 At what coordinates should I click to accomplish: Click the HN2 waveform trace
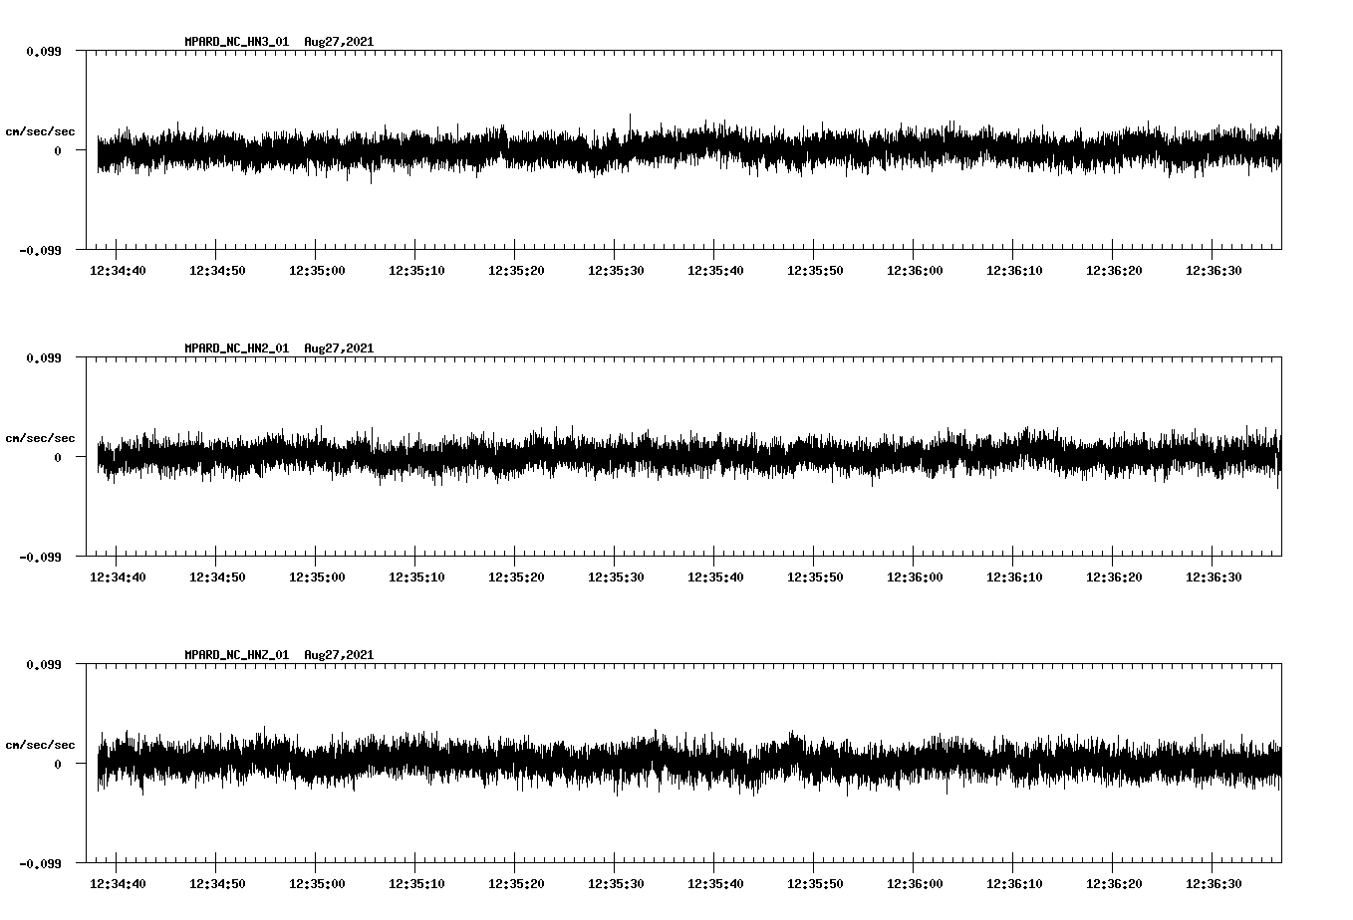coord(689,456)
